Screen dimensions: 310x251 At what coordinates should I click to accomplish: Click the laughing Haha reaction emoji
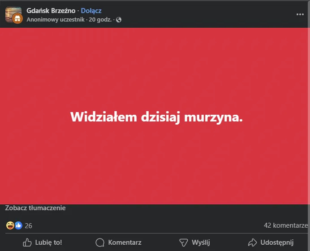click(10, 225)
